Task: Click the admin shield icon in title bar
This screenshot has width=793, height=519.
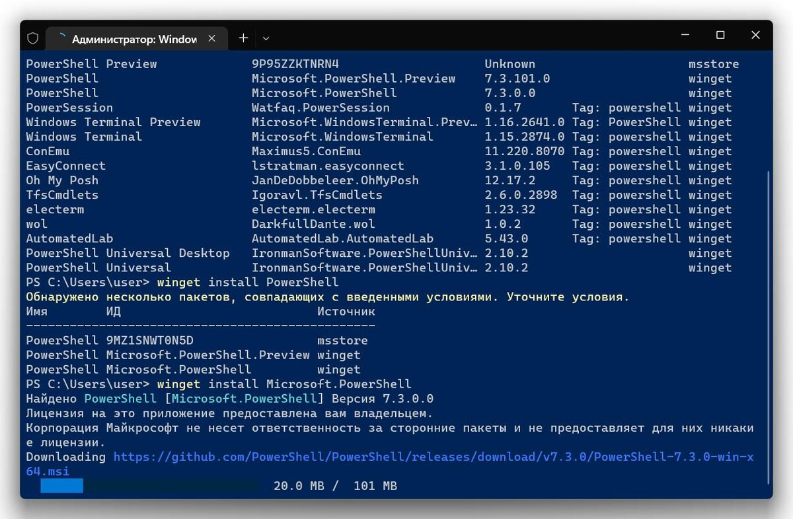Action: (x=33, y=38)
